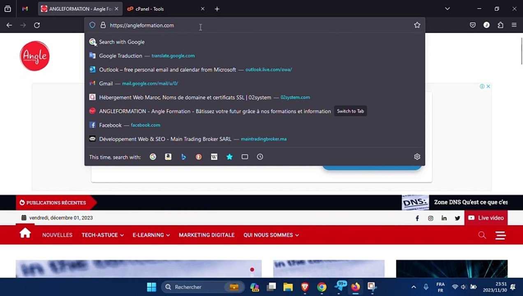Open File Explorer from taskbar
Screen dimensions: 523x296
click(x=288, y=287)
